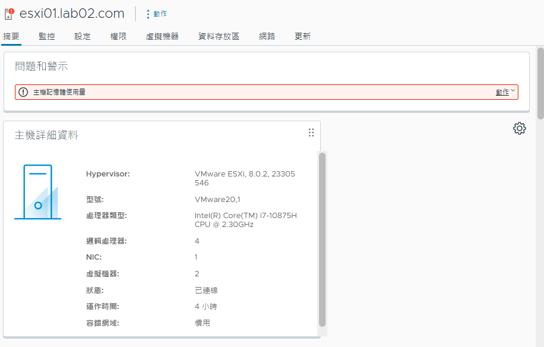This screenshot has width=544, height=347.
Task: Click the 主機記憶體使用量 alert message
Action: [59, 92]
